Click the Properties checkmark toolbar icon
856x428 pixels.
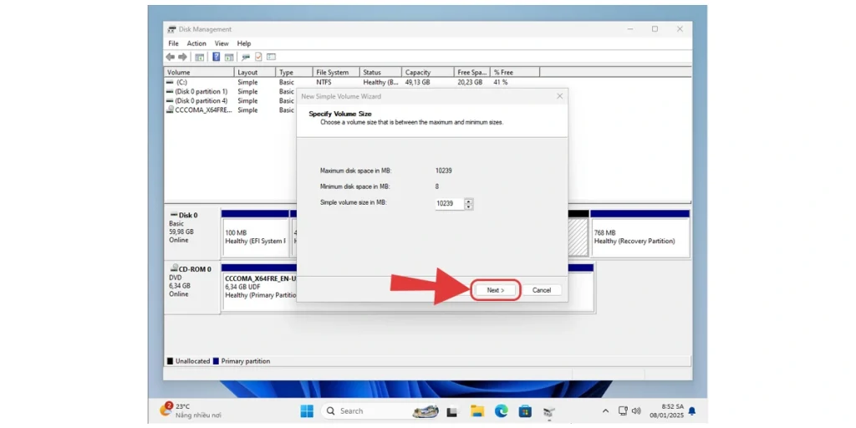click(258, 57)
